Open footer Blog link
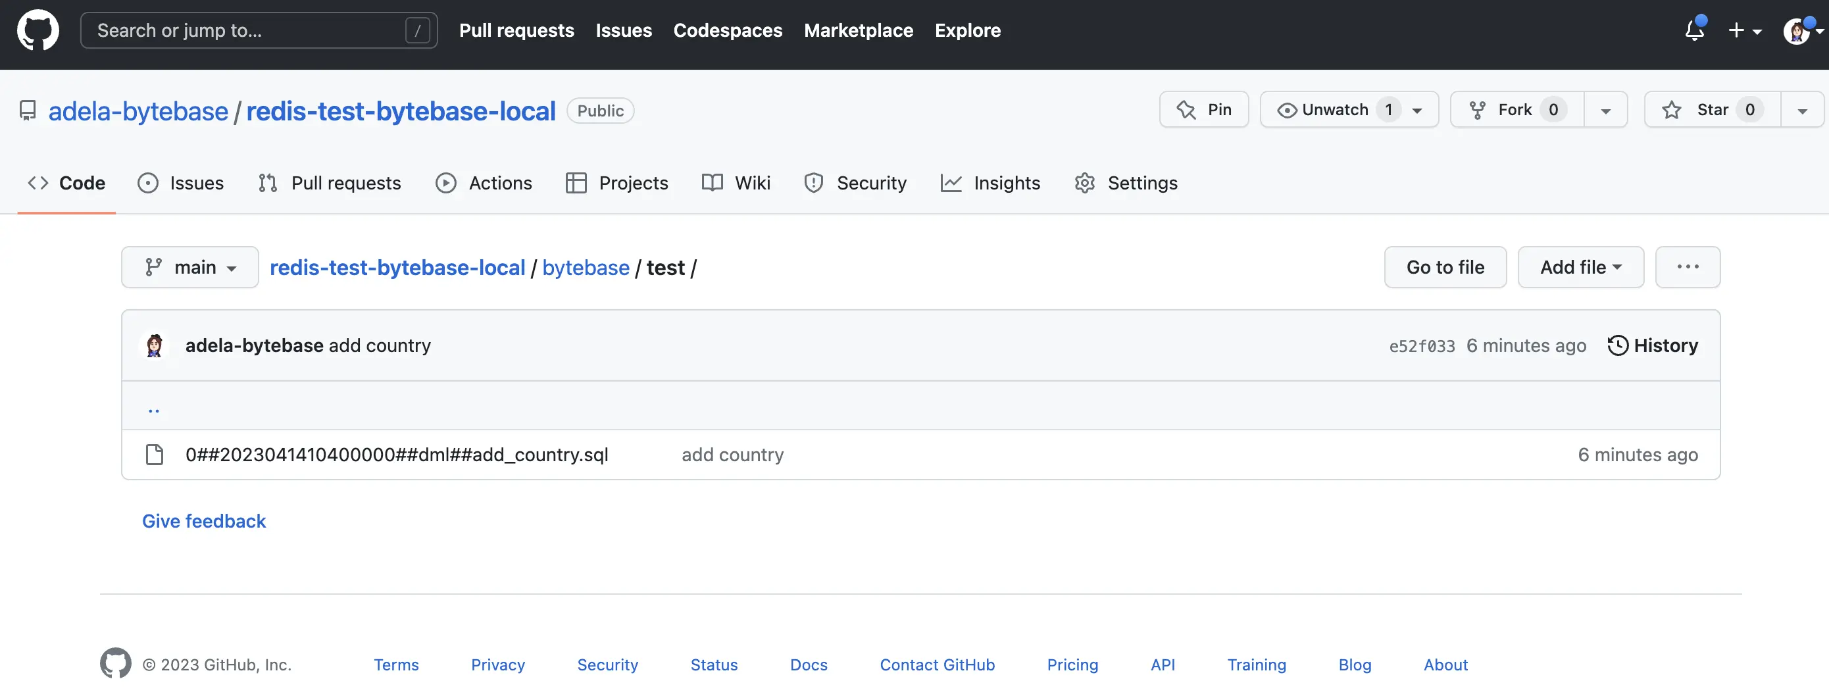 1355,665
